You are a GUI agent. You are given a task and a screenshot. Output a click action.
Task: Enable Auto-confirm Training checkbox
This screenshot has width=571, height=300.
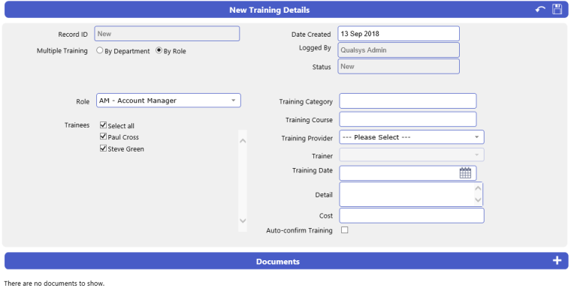click(x=345, y=229)
